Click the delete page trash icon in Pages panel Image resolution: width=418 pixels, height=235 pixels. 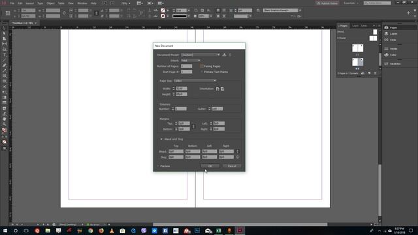click(375, 73)
